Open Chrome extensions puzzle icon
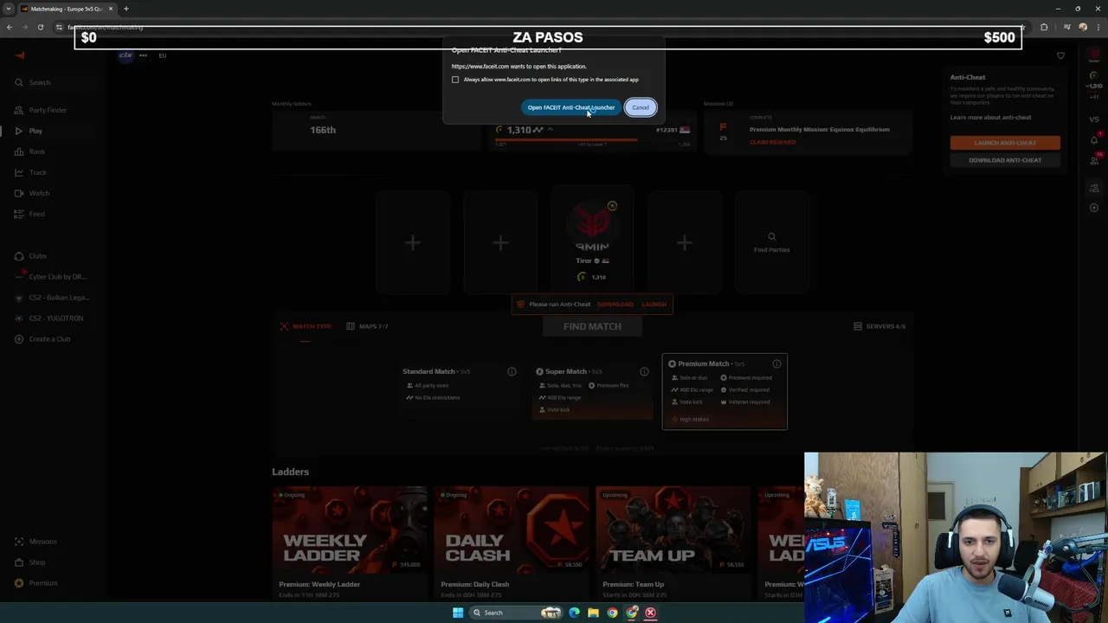Image resolution: width=1108 pixels, height=623 pixels. coord(1044,27)
